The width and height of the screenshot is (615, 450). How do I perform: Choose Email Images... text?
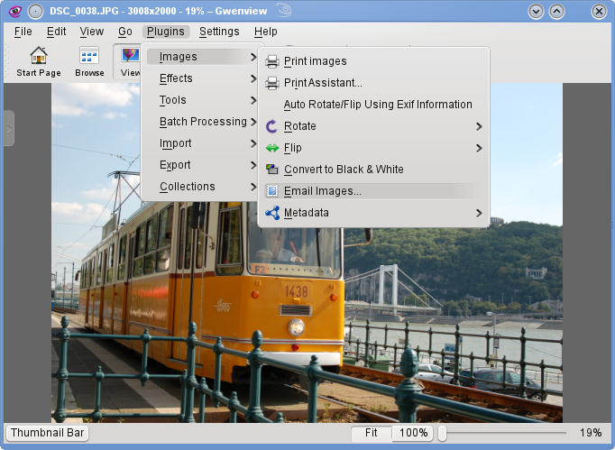[323, 191]
